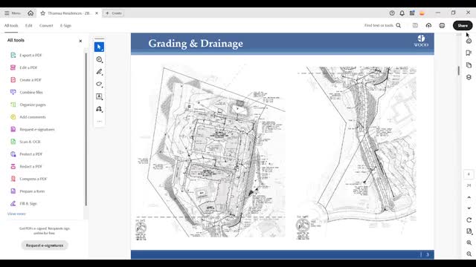This screenshot has width=476, height=267.
Task: Select the highlighter pen tool
Action: click(99, 72)
